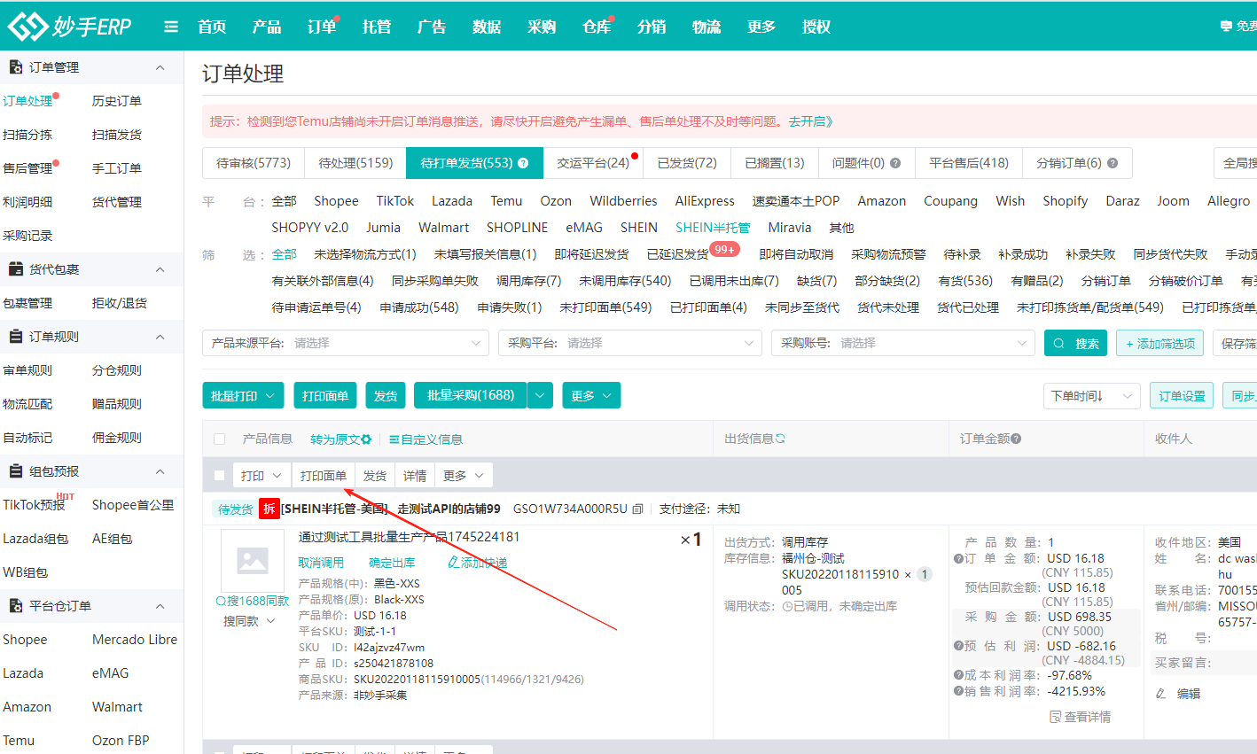Click the green 打印面单 toolbar button

coord(325,395)
